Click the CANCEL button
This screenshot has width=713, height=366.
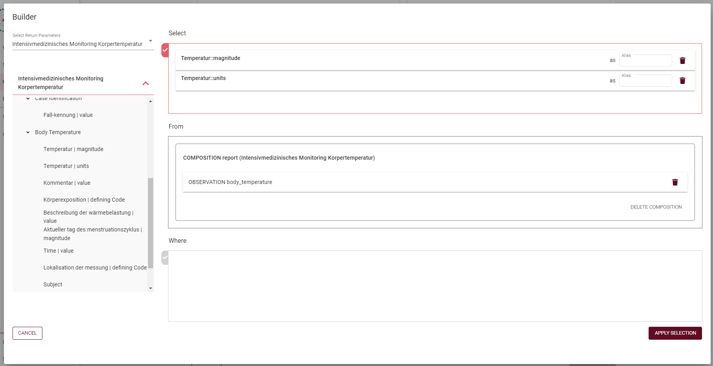(27, 333)
